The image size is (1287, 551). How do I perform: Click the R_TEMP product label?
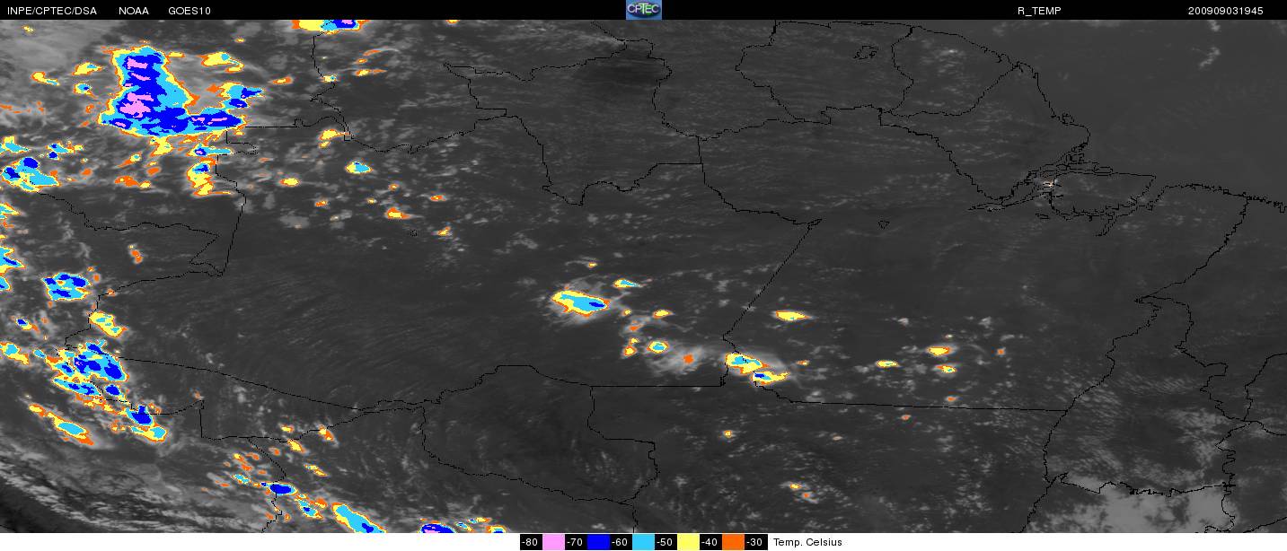[x=1038, y=11]
